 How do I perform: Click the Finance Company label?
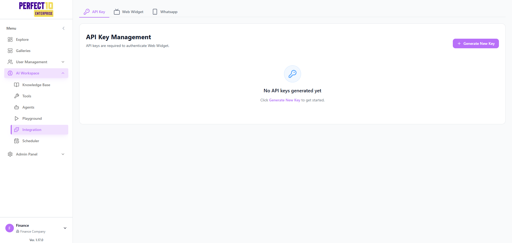[x=33, y=232]
